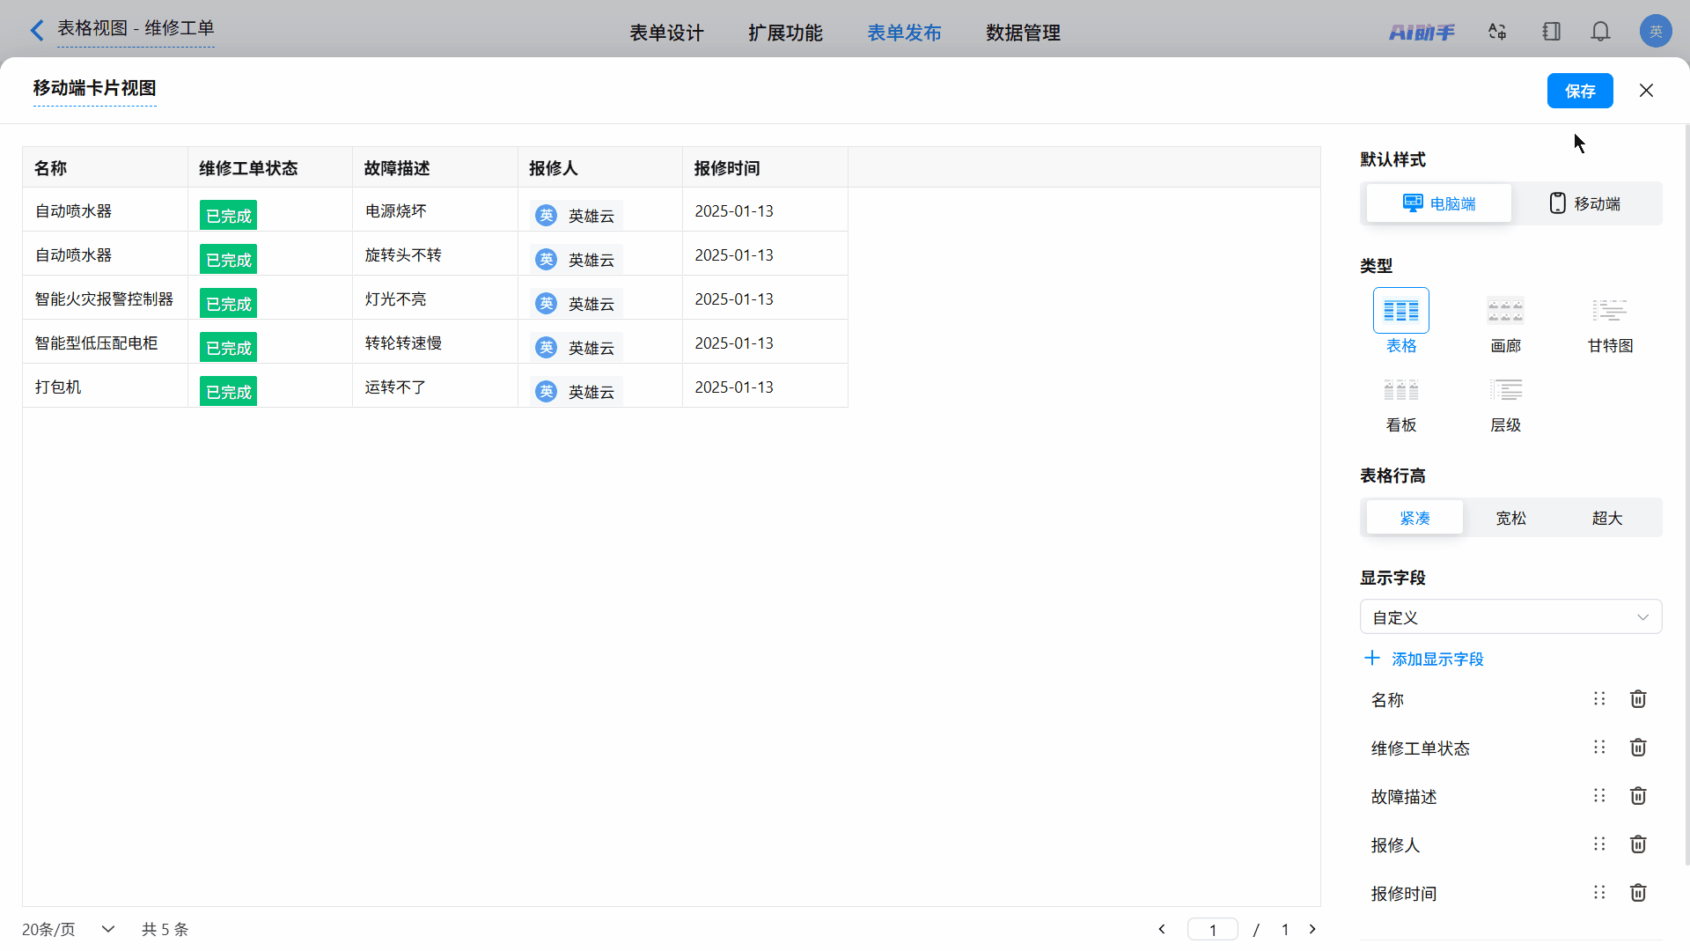Click the 保存 save button
This screenshot has height=951, width=1690.
[x=1579, y=91]
